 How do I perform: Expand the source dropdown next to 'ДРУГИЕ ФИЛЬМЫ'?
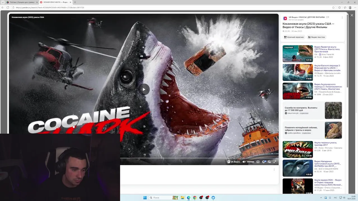[x=328, y=17]
